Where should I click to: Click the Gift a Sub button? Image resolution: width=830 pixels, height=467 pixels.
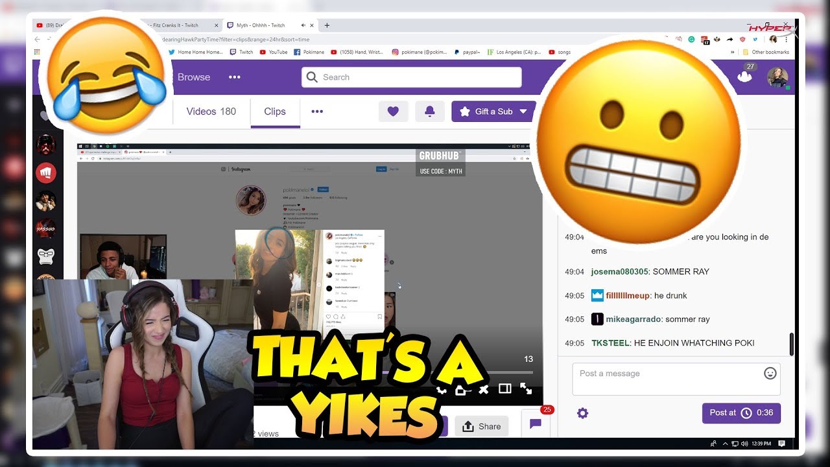pyautogui.click(x=493, y=112)
